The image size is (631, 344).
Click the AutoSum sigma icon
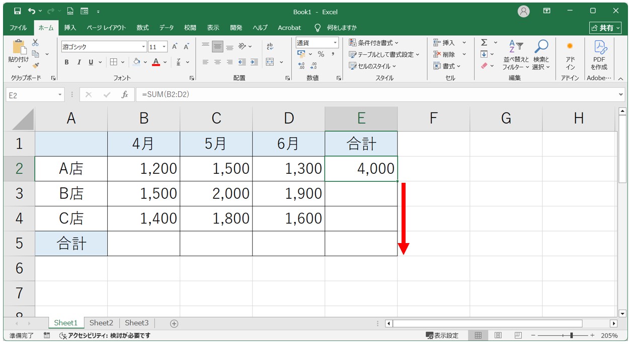[x=484, y=43]
